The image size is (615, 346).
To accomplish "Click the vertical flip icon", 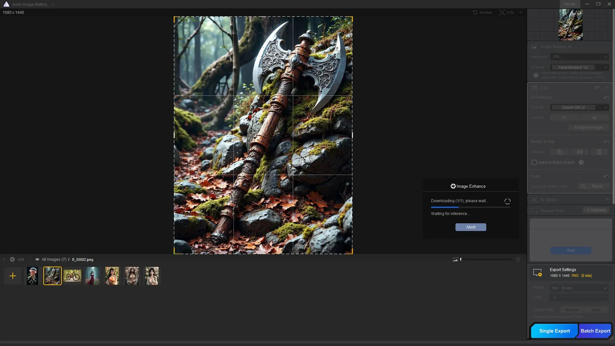I will click(599, 152).
